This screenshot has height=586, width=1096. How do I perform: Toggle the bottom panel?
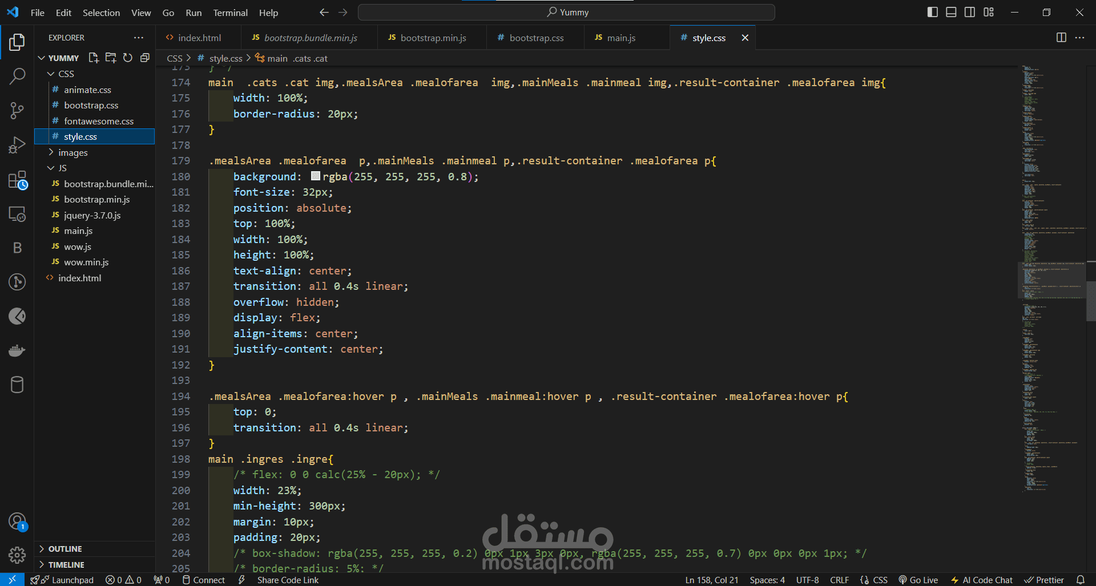pyautogui.click(x=951, y=12)
